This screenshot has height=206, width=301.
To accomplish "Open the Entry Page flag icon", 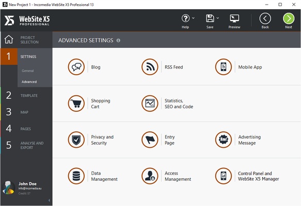I will [x=150, y=140].
